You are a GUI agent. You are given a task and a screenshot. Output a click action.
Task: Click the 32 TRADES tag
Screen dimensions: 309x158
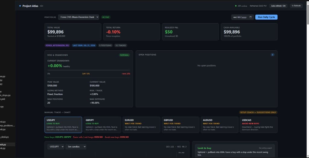click(121, 45)
